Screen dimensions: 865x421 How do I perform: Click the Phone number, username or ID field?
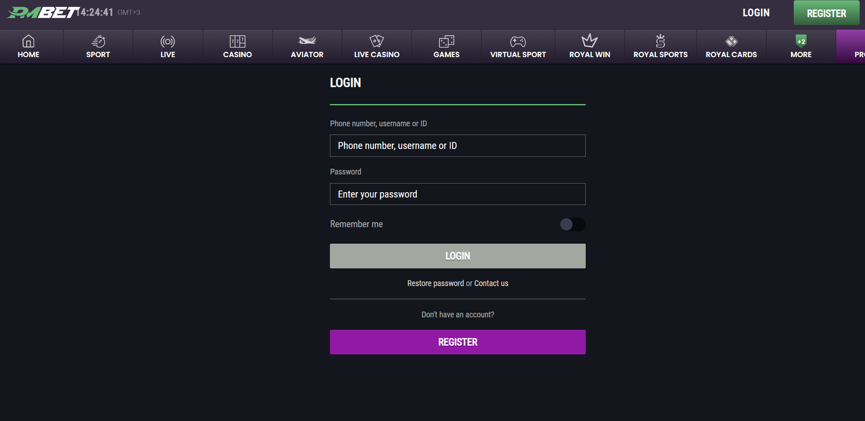point(457,146)
